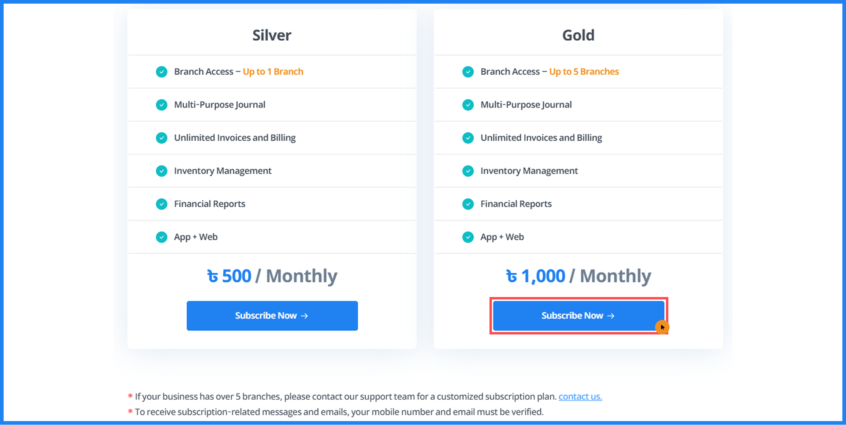Click checkmark beside Silver Unlimited Invoices and Billing
Screen dimensions: 846x425
(162, 138)
